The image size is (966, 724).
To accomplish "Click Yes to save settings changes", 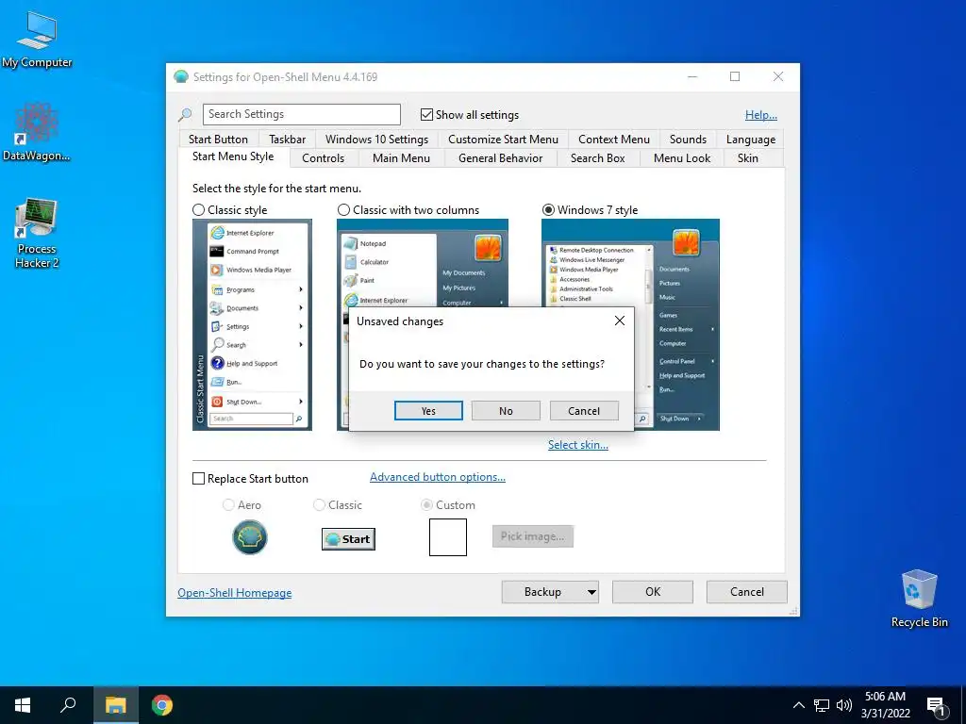I will coord(428,411).
